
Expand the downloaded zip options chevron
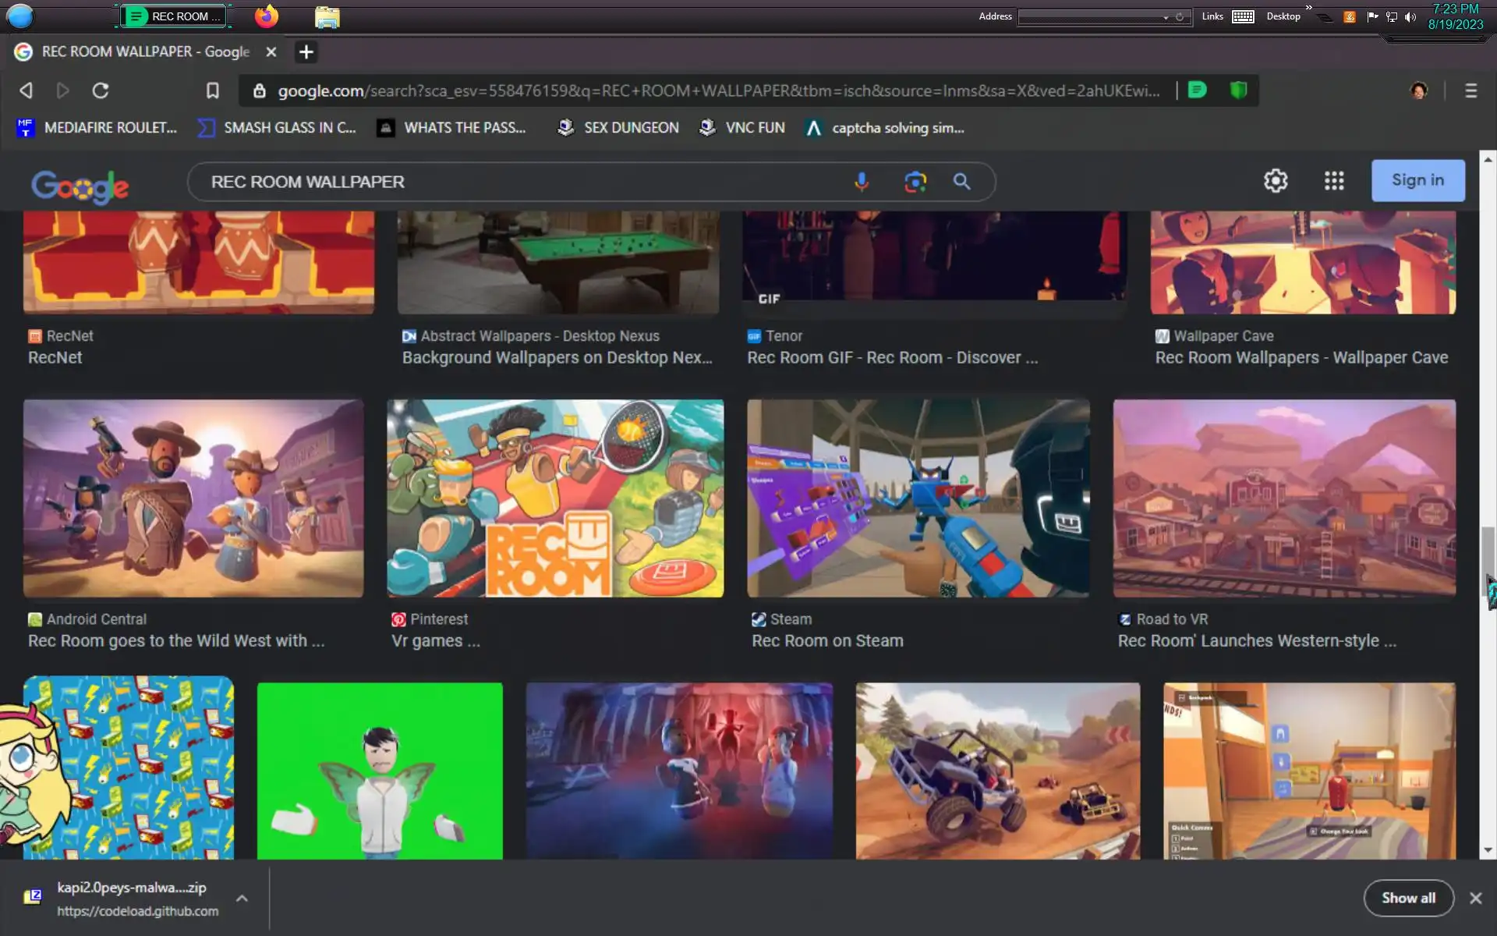click(x=242, y=899)
